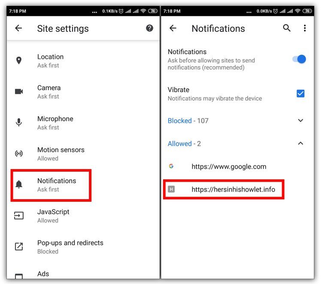
Task: Open search on the Notifications screen
Action: pyautogui.click(x=287, y=28)
